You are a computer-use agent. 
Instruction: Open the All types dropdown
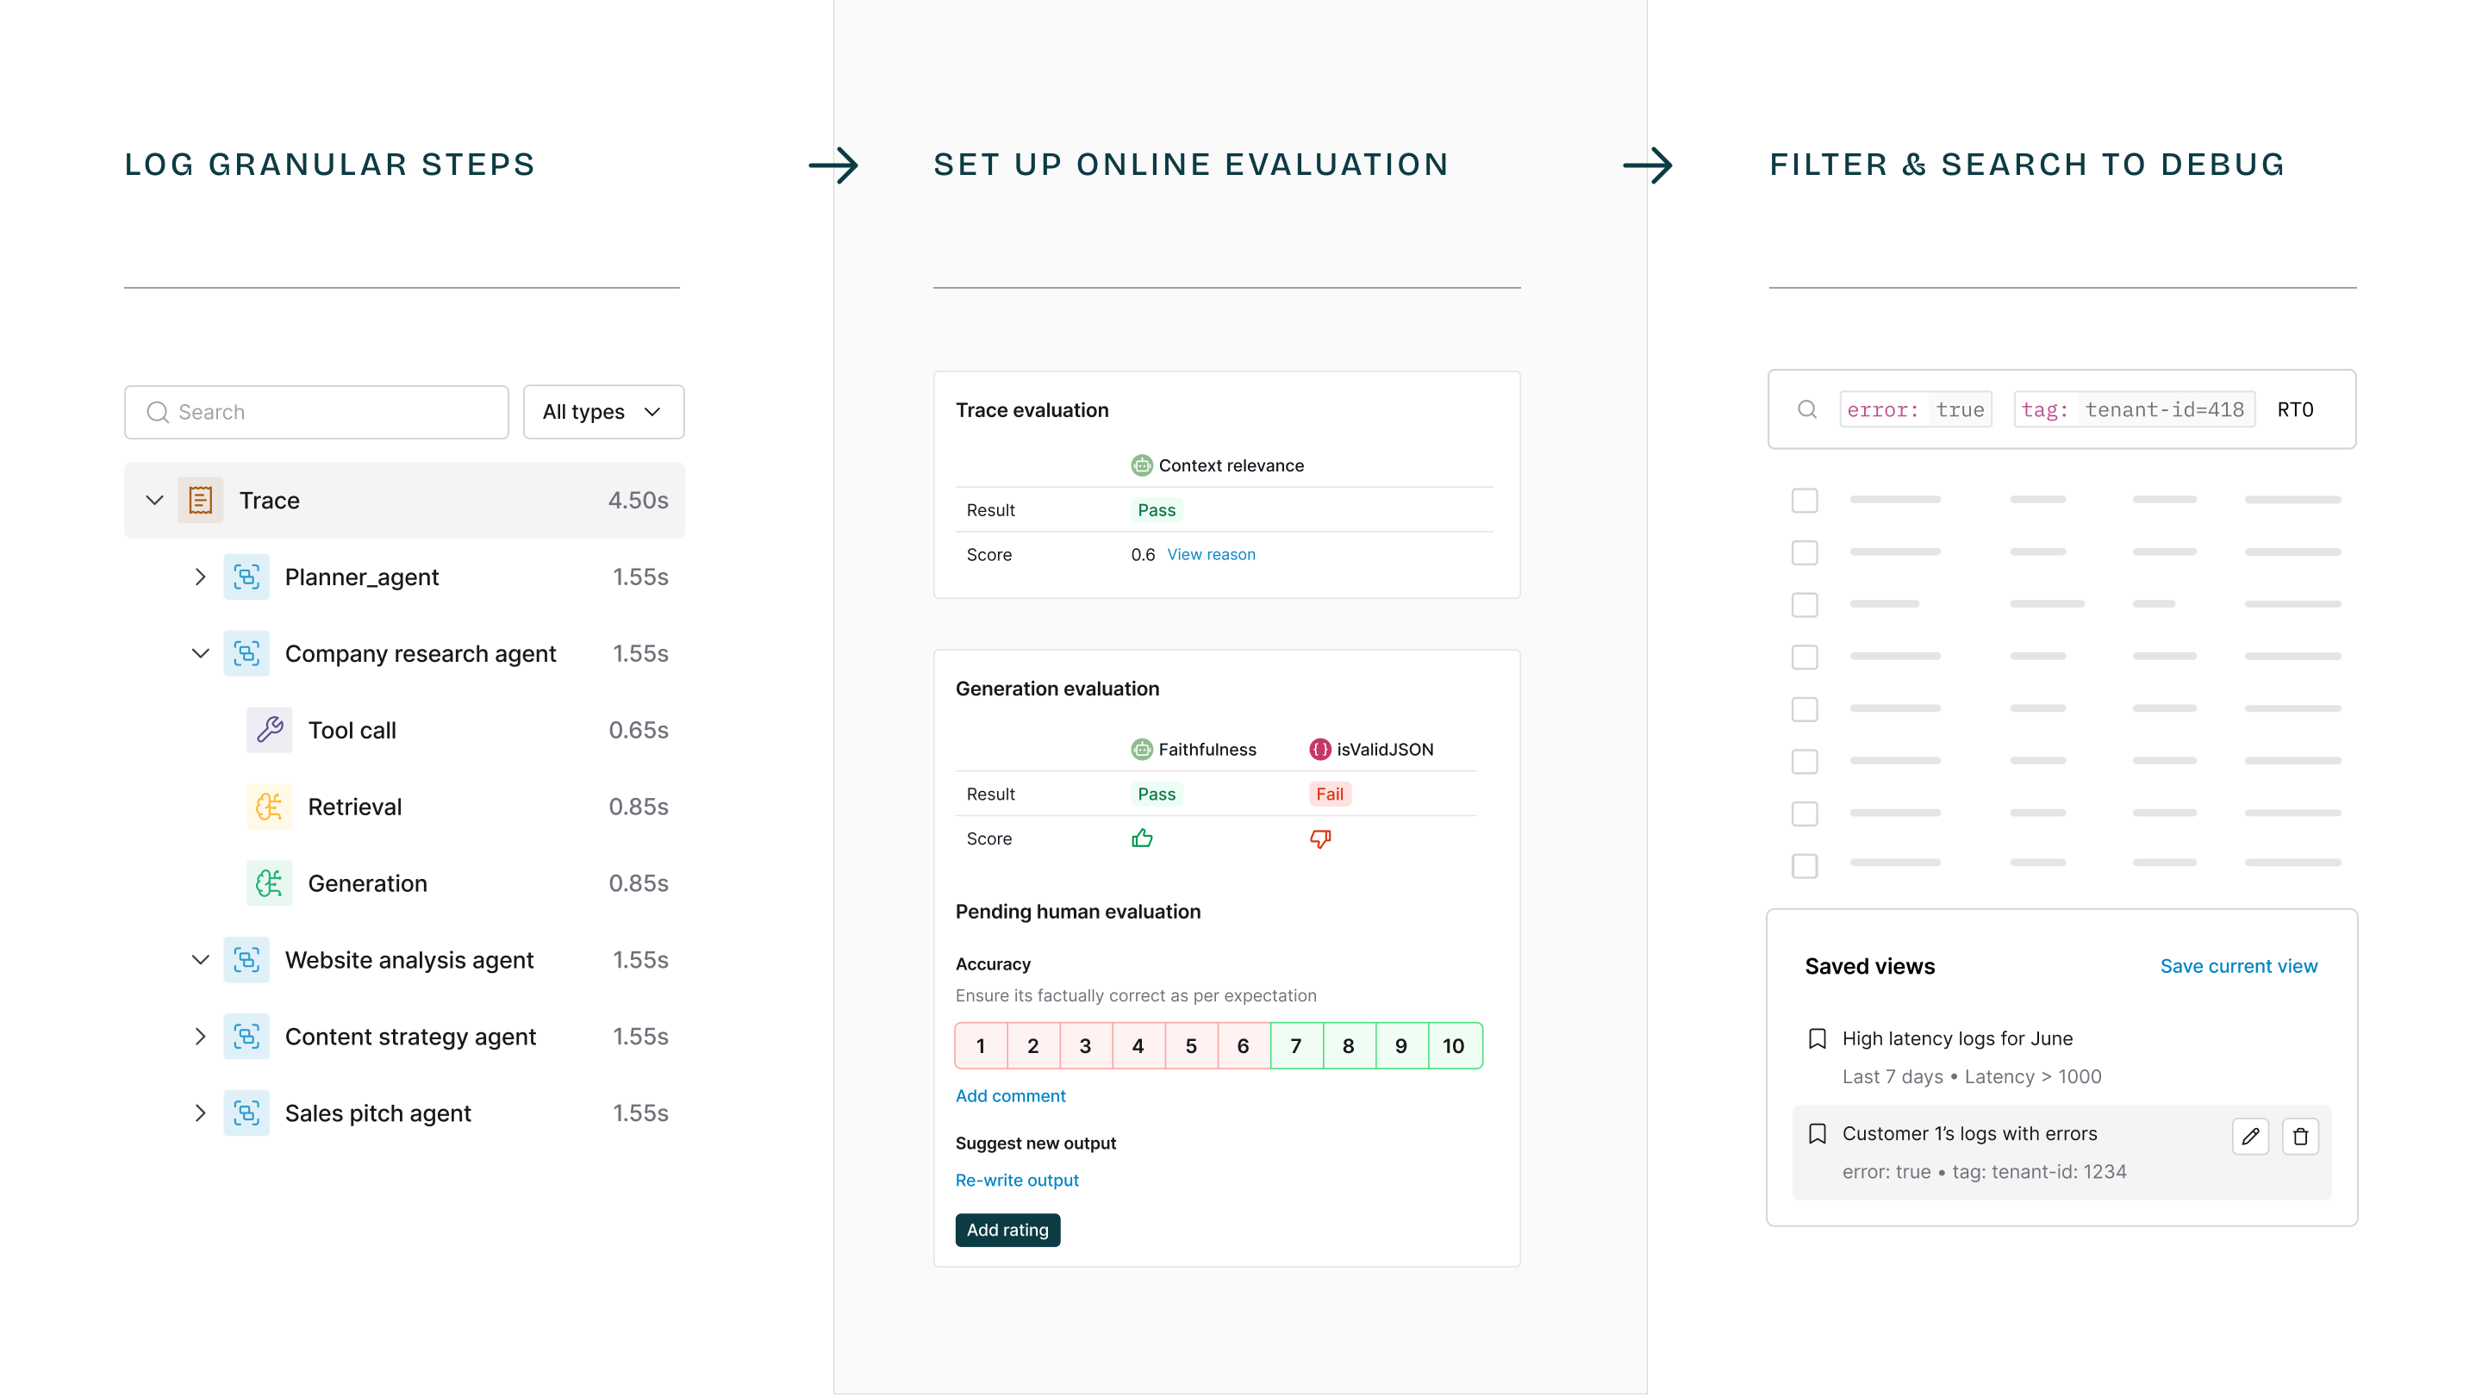click(x=603, y=413)
